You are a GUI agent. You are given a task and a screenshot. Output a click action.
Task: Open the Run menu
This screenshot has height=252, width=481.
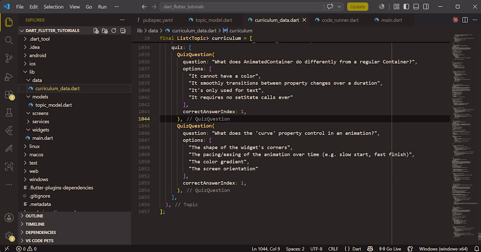coord(102,7)
